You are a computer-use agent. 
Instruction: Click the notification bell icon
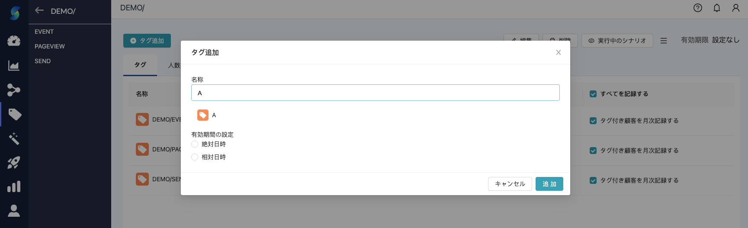tap(717, 8)
